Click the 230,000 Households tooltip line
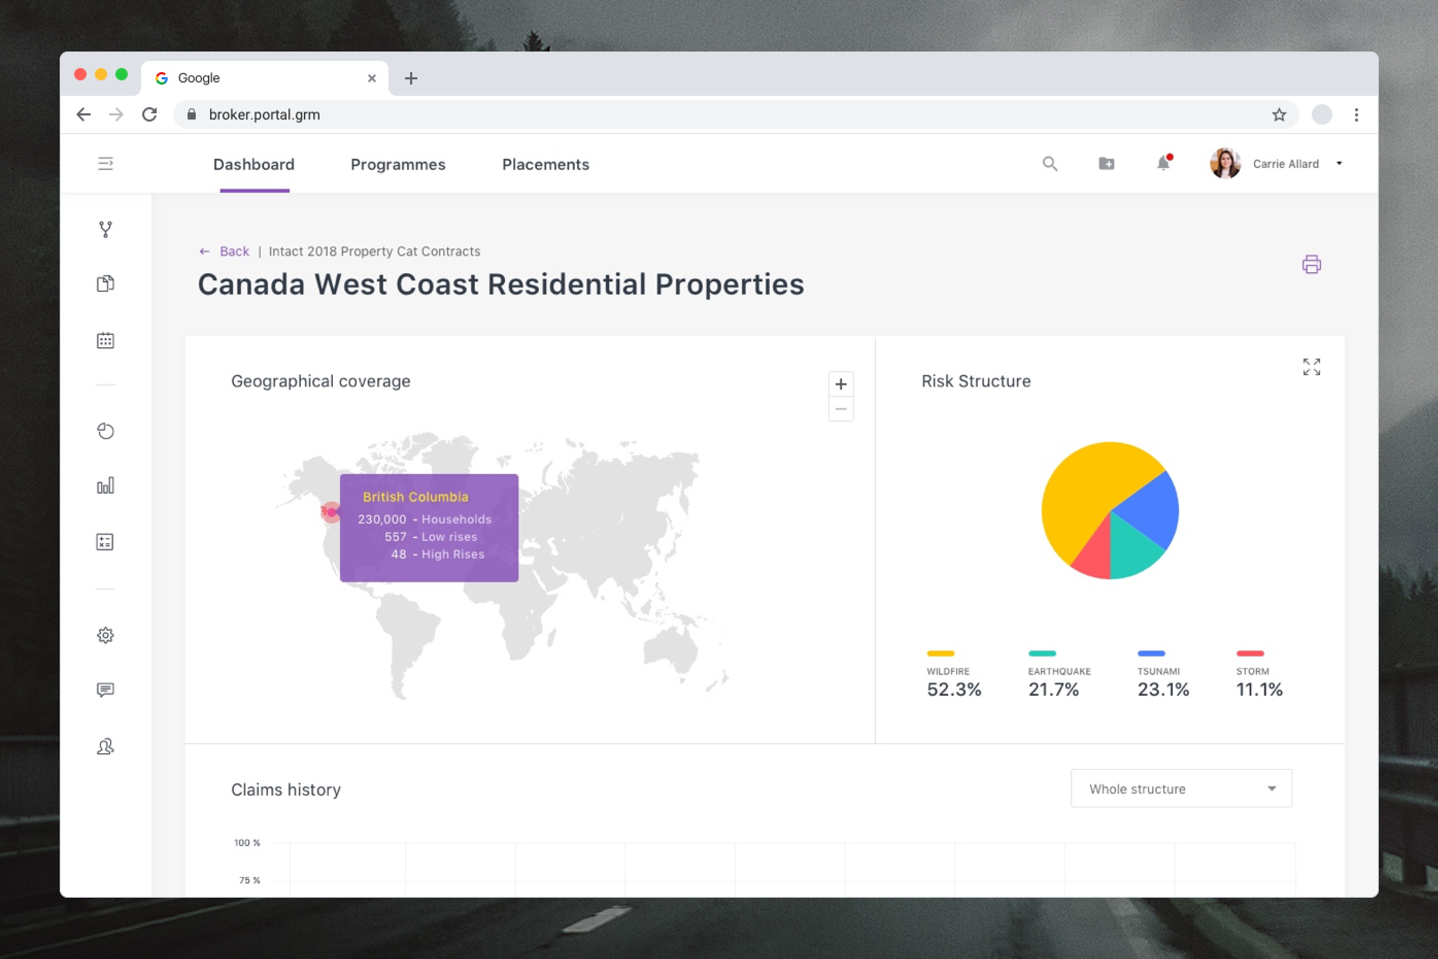This screenshot has width=1438, height=959. [x=425, y=519]
